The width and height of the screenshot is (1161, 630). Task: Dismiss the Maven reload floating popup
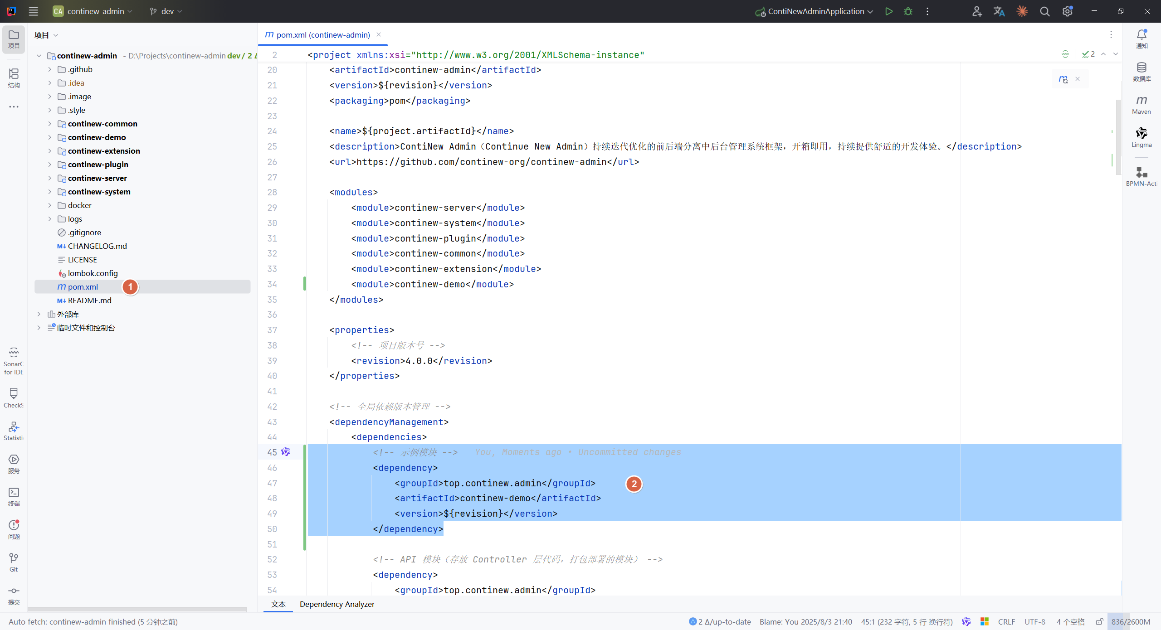[x=1078, y=79]
